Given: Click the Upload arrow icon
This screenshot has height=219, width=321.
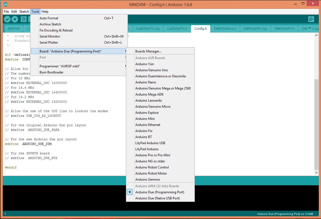Looking at the screenshot, I should (15, 19).
